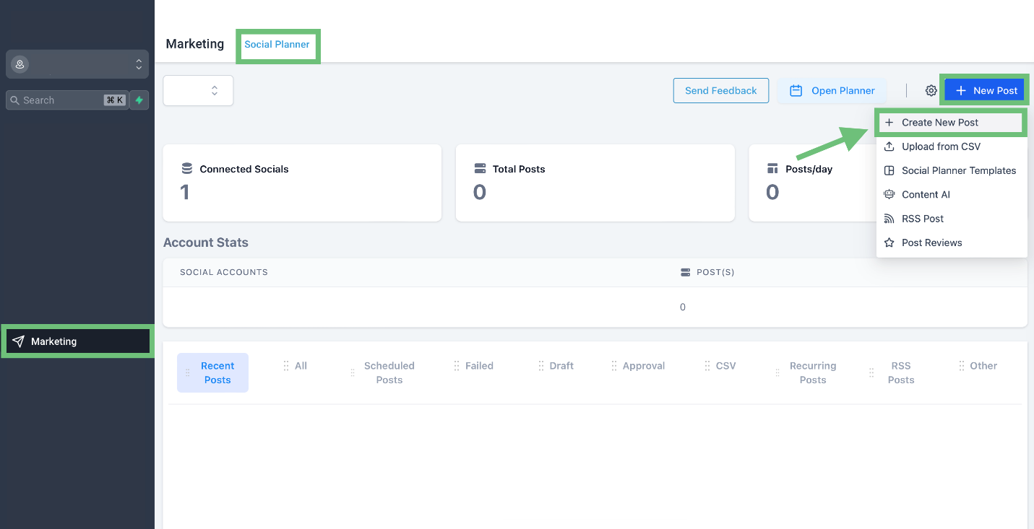This screenshot has height=529, width=1034.
Task: Choose Content AI menu entry
Action: click(951, 195)
